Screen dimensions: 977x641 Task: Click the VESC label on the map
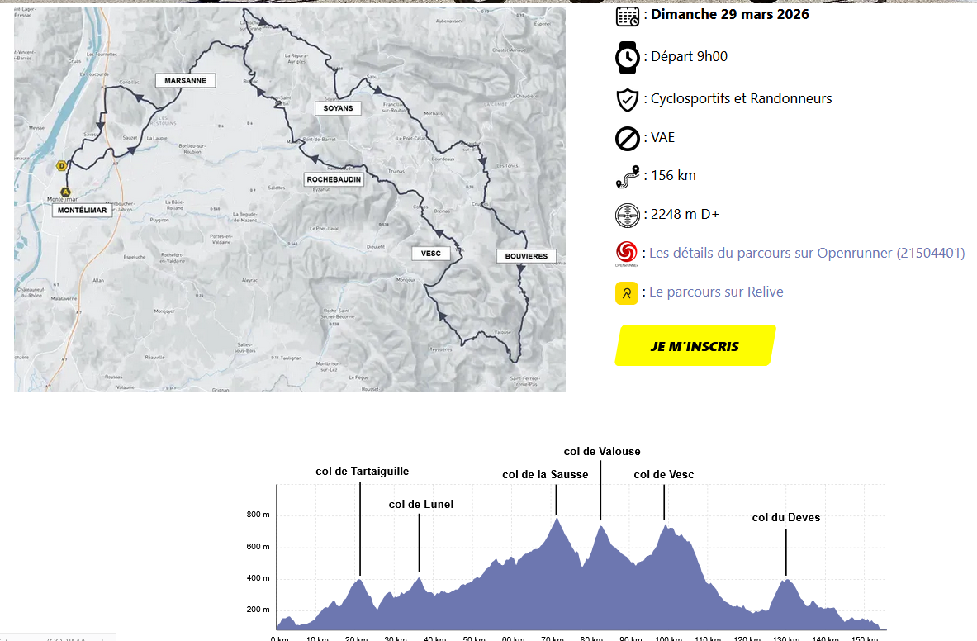click(x=431, y=253)
